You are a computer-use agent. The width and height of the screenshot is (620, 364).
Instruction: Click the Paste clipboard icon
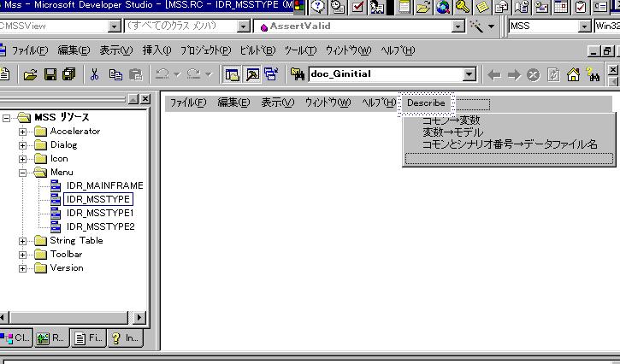pos(135,74)
